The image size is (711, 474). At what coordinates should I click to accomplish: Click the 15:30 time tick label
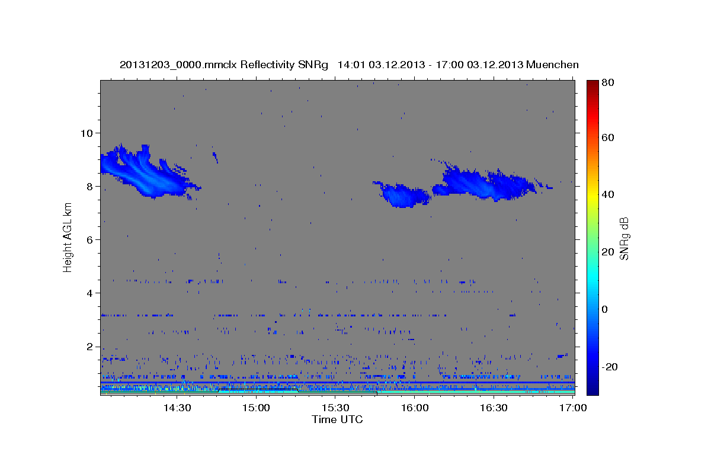pos(335,408)
